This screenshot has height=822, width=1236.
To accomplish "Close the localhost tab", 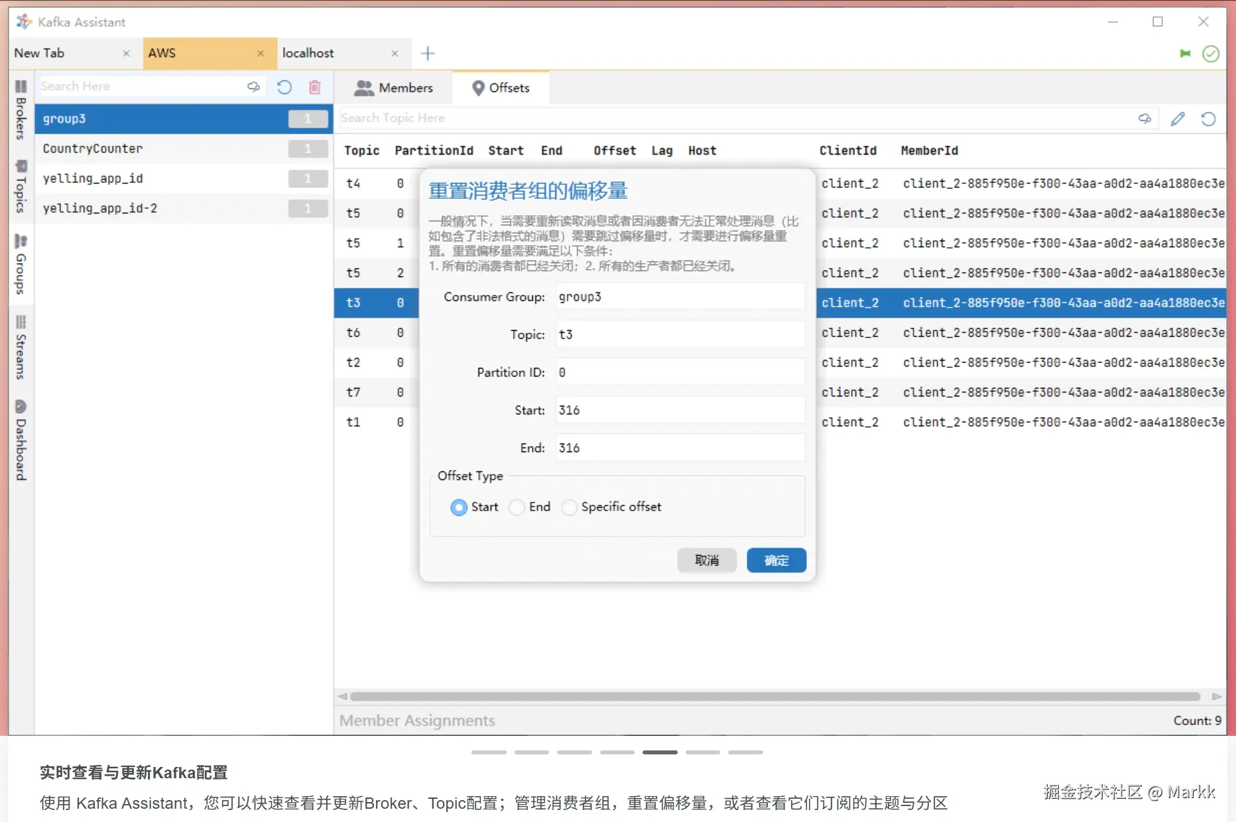I will (395, 54).
